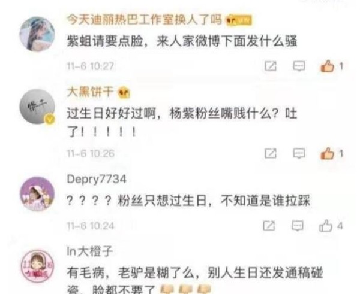The width and height of the screenshot is (360, 294).
Task: Like Depry7734's comment
Action: 326,226
